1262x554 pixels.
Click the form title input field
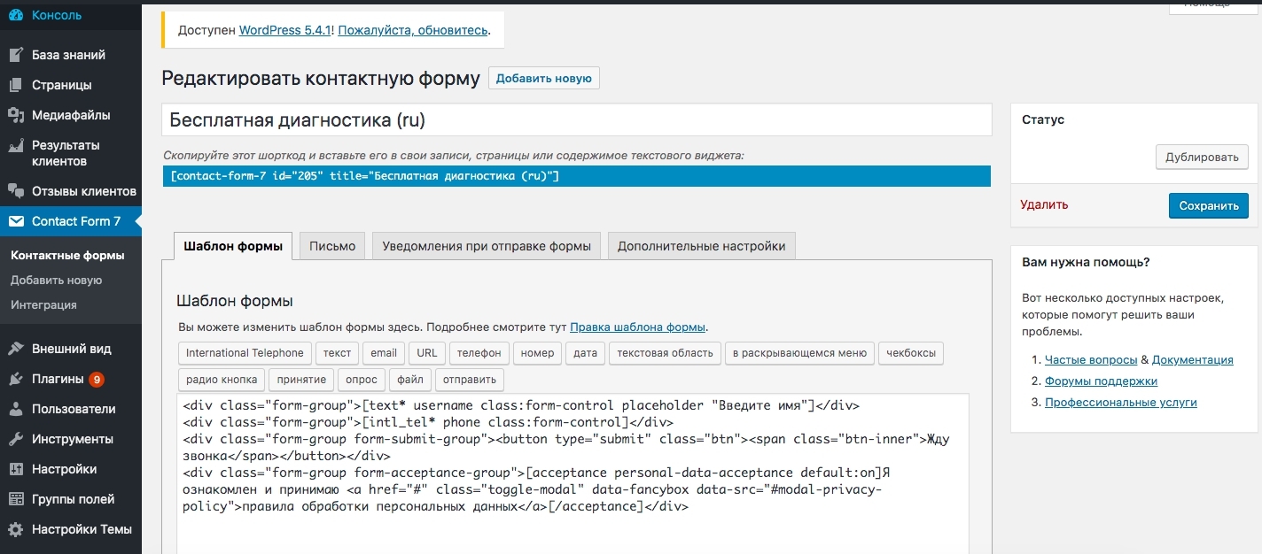[576, 120]
